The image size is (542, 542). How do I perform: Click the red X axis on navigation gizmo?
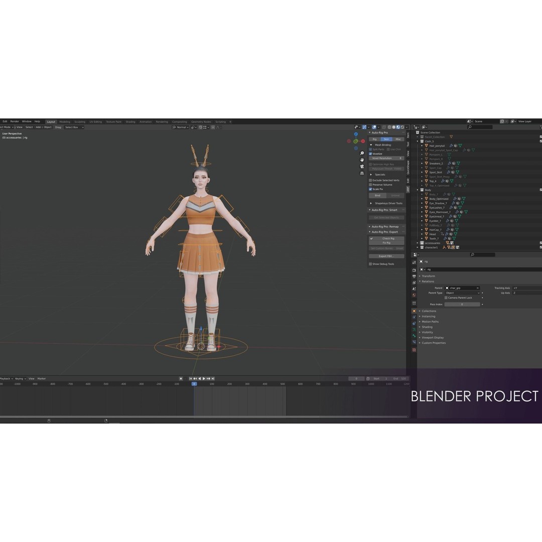coord(363,141)
